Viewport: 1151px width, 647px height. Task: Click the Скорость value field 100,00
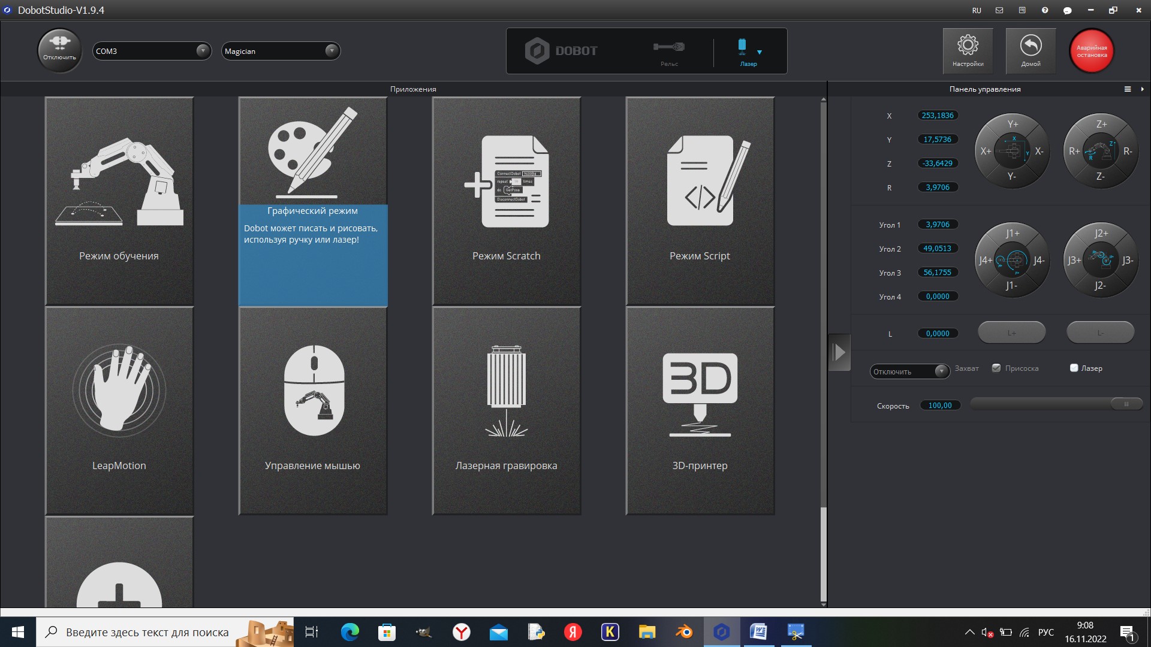tap(940, 406)
